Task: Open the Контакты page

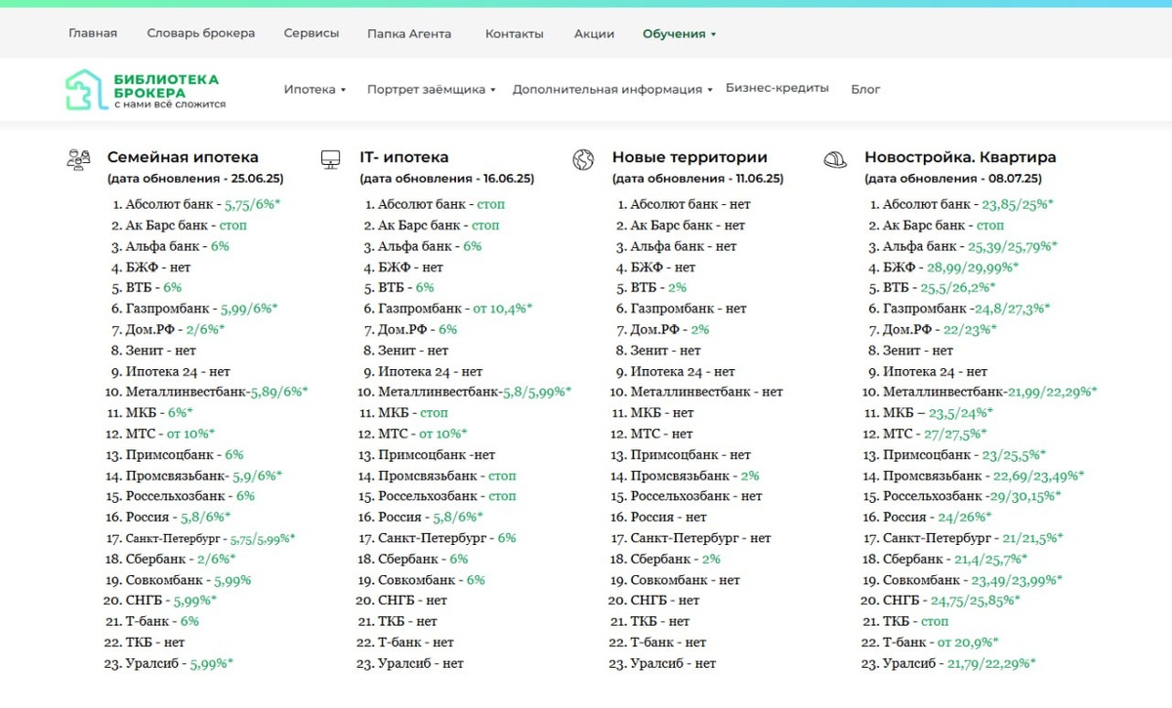Action: pos(515,33)
